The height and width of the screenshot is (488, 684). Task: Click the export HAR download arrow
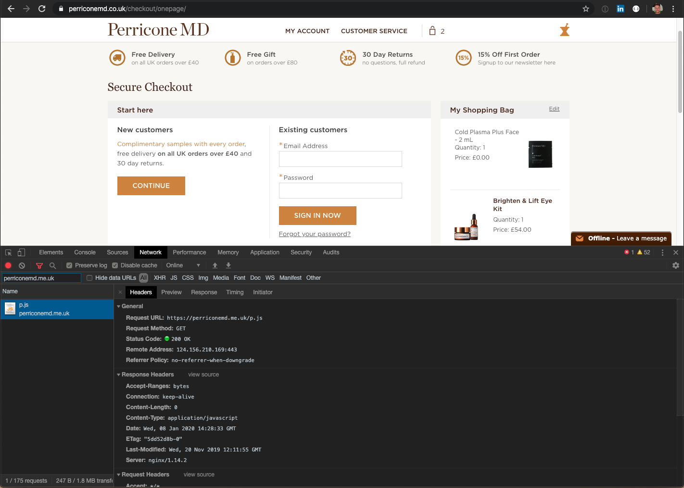tap(228, 265)
